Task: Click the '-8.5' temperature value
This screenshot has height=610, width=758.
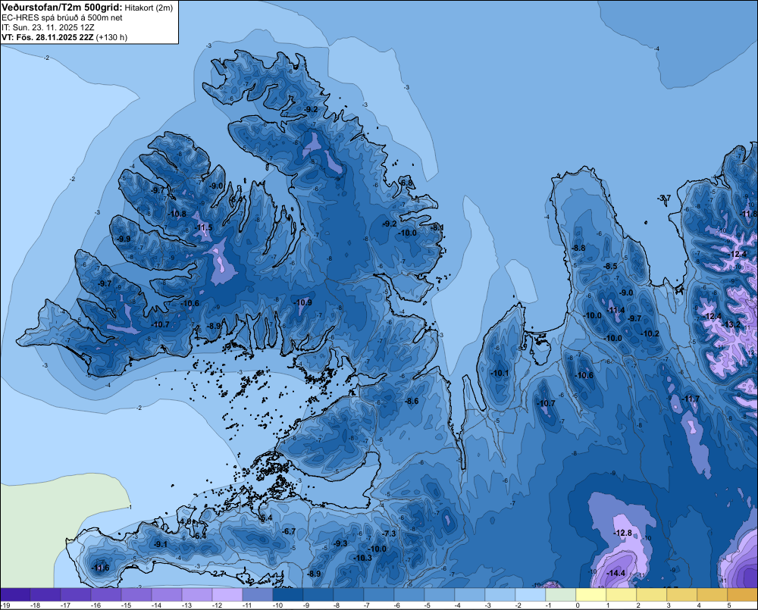Action: (x=610, y=266)
